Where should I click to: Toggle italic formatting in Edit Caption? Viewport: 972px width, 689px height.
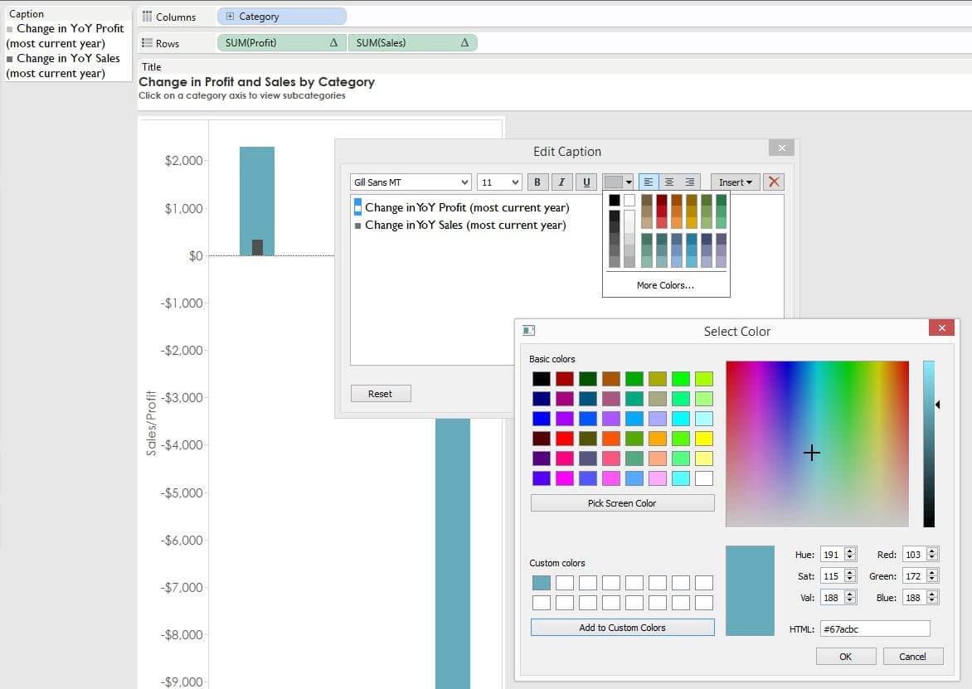[562, 182]
